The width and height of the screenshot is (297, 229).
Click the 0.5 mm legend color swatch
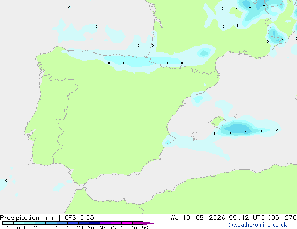19,223
